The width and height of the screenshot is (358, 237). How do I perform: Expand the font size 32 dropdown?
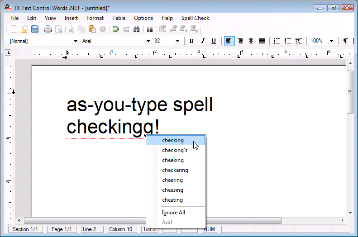pyautogui.click(x=177, y=41)
